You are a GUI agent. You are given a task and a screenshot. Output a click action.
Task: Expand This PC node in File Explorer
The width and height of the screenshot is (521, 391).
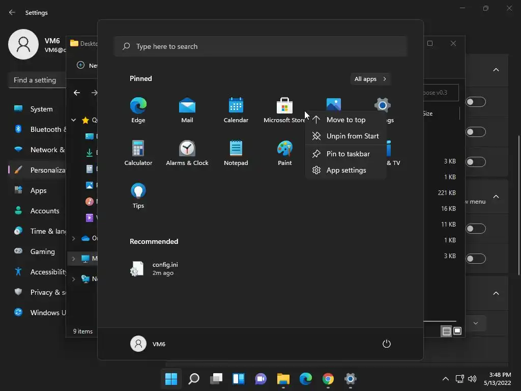[73, 259]
